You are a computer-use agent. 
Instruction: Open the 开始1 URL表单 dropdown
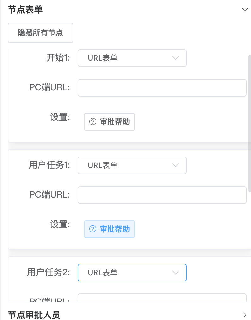pyautogui.click(x=132, y=58)
